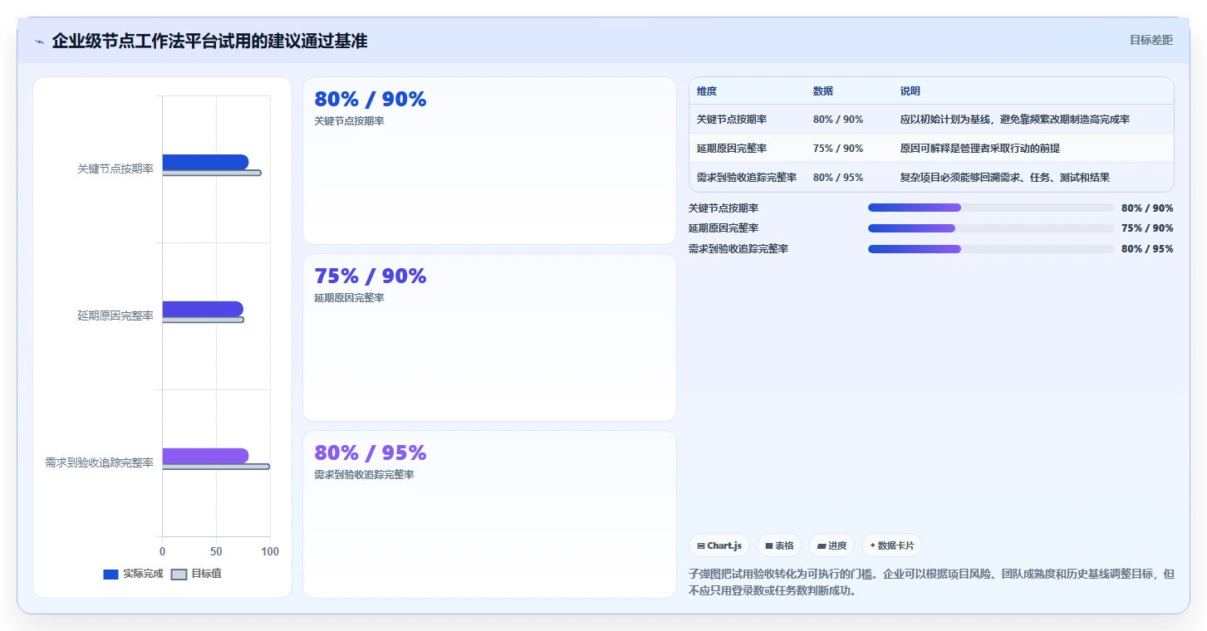Click description 原因可解释是管理者采取行动的前提
The width and height of the screenshot is (1207, 631).
pos(980,149)
